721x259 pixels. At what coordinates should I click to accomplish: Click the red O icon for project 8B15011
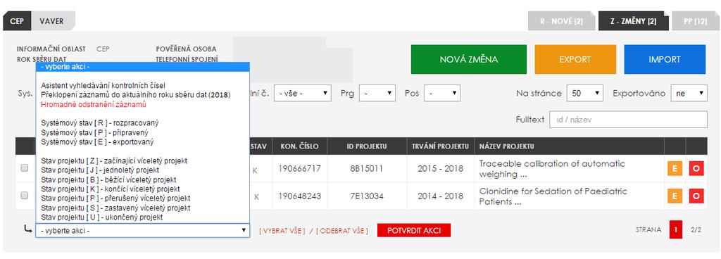(x=696, y=168)
